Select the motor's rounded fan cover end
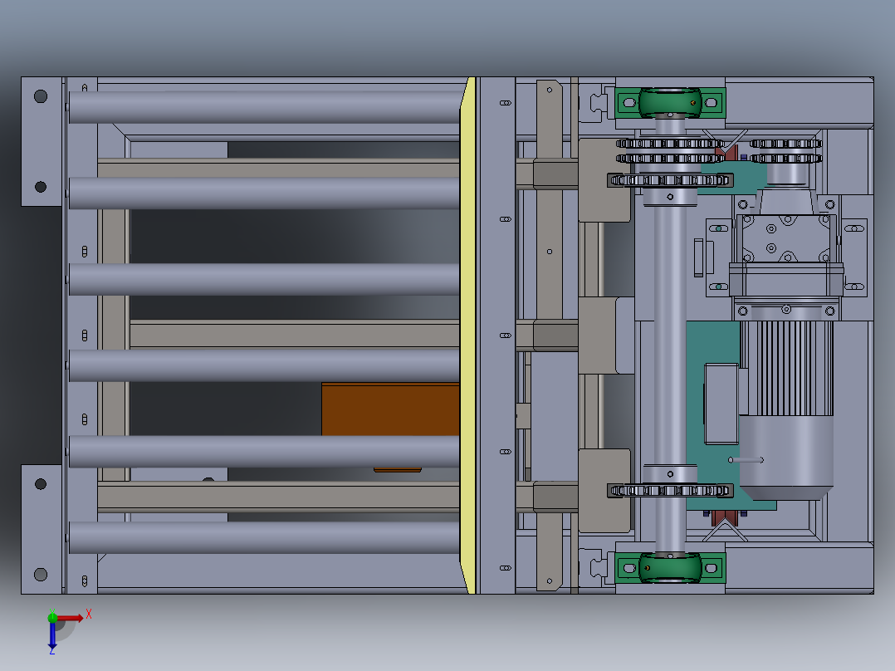Image resolution: width=895 pixels, height=671 pixels. 786,458
